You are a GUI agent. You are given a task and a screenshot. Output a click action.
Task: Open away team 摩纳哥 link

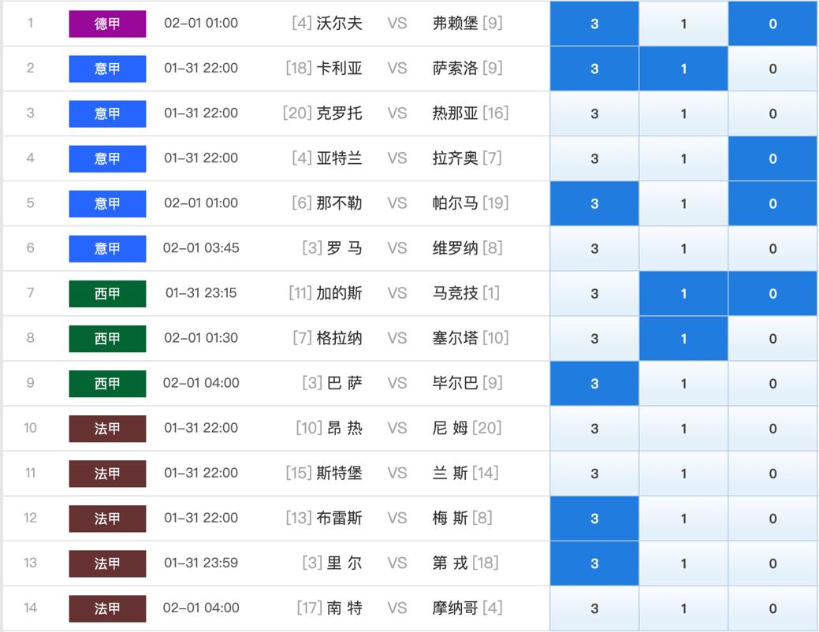pyautogui.click(x=455, y=608)
